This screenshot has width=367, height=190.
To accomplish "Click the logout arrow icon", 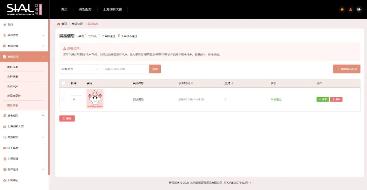I will (x=359, y=9).
